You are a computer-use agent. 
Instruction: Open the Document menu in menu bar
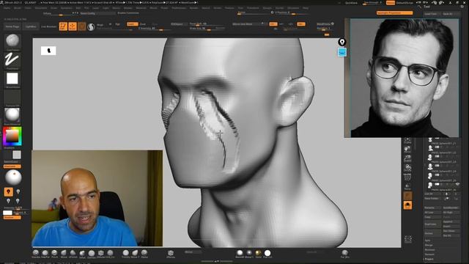click(41, 8)
